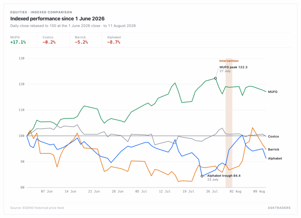Click the MUFG stat card name

coord(15,37)
